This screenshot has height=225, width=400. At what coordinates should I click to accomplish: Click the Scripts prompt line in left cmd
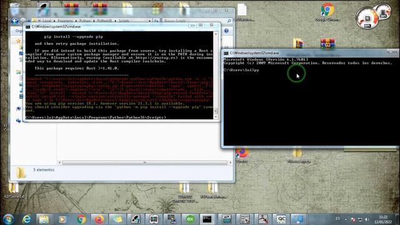(x=96, y=117)
